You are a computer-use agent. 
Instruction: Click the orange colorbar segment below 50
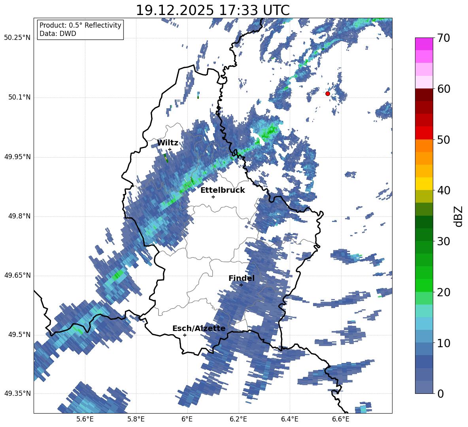[x=424, y=146]
